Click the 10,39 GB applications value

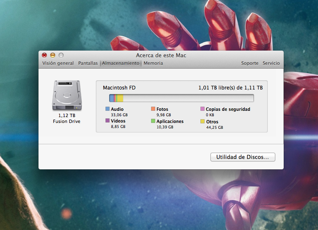165,127
